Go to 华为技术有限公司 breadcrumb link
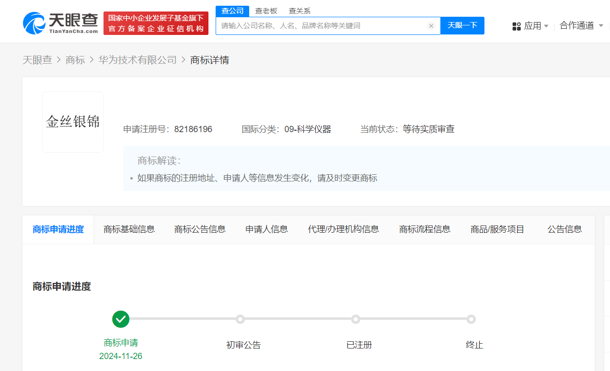Screen dimensions: 610x371 click(138, 60)
